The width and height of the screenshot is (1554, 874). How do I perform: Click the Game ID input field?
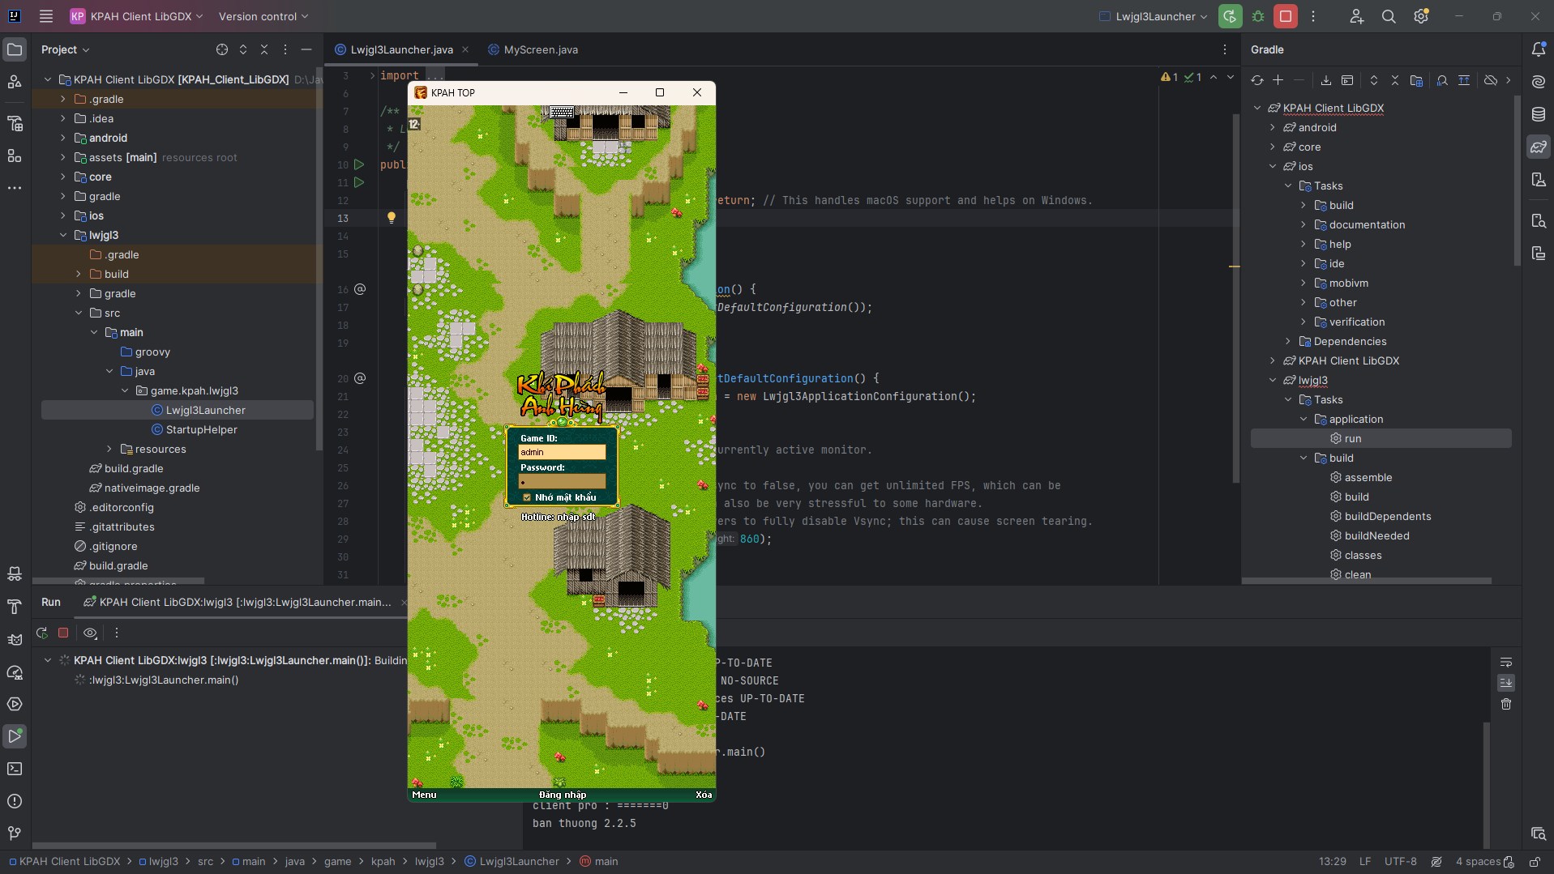coord(562,452)
